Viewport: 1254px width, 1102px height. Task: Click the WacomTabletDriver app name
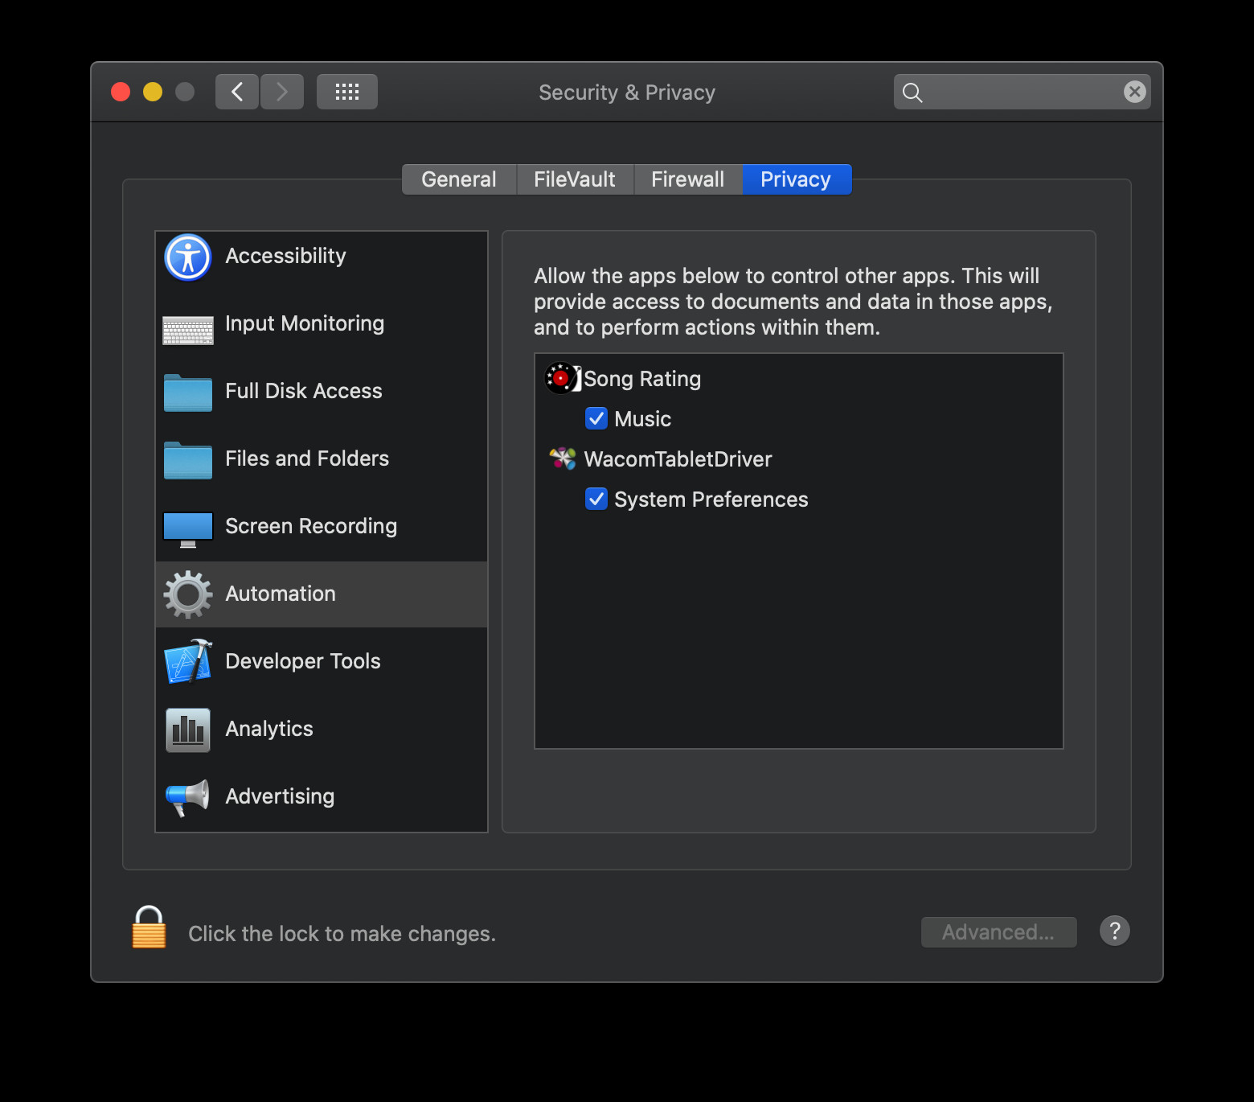(x=678, y=459)
